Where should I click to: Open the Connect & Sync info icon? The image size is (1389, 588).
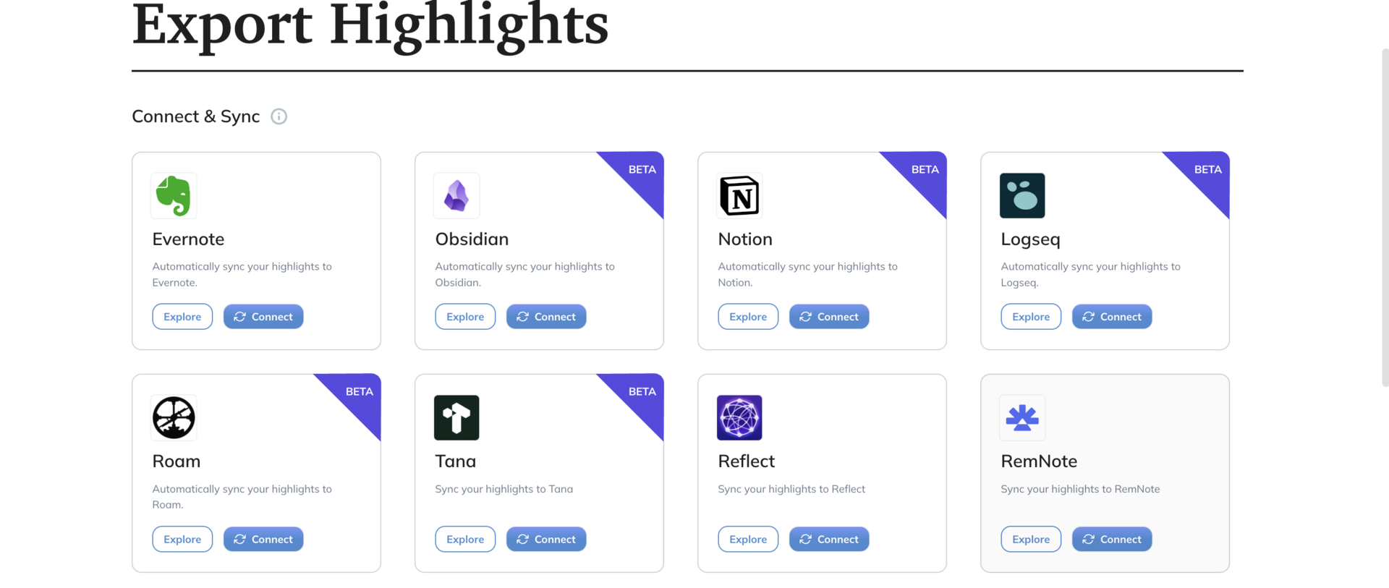tap(279, 116)
